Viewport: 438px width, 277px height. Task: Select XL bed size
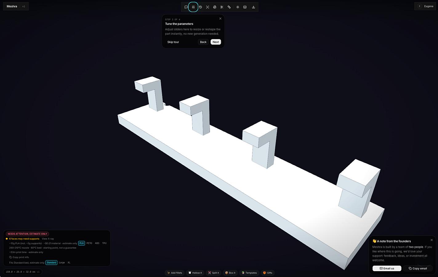click(x=69, y=263)
